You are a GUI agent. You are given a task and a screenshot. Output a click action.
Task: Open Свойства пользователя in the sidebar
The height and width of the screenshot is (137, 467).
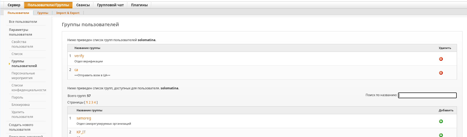pyautogui.click(x=22, y=44)
